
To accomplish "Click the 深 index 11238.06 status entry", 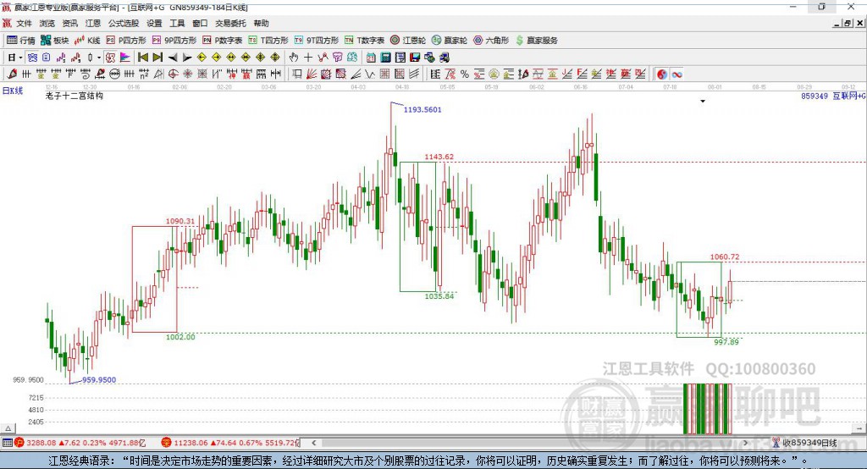I will [230, 443].
